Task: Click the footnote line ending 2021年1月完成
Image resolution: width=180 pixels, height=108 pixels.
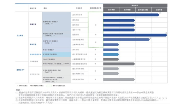Action: pyautogui.click(x=36, y=103)
